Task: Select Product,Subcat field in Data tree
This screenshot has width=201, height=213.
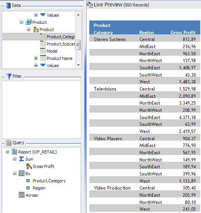Action: pyautogui.click(x=61, y=44)
